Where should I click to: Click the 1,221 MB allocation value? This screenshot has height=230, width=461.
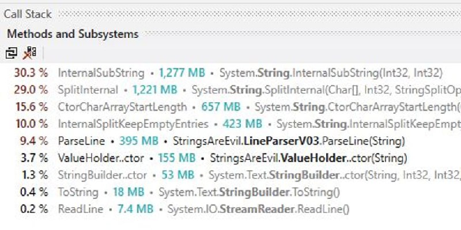pos(154,90)
